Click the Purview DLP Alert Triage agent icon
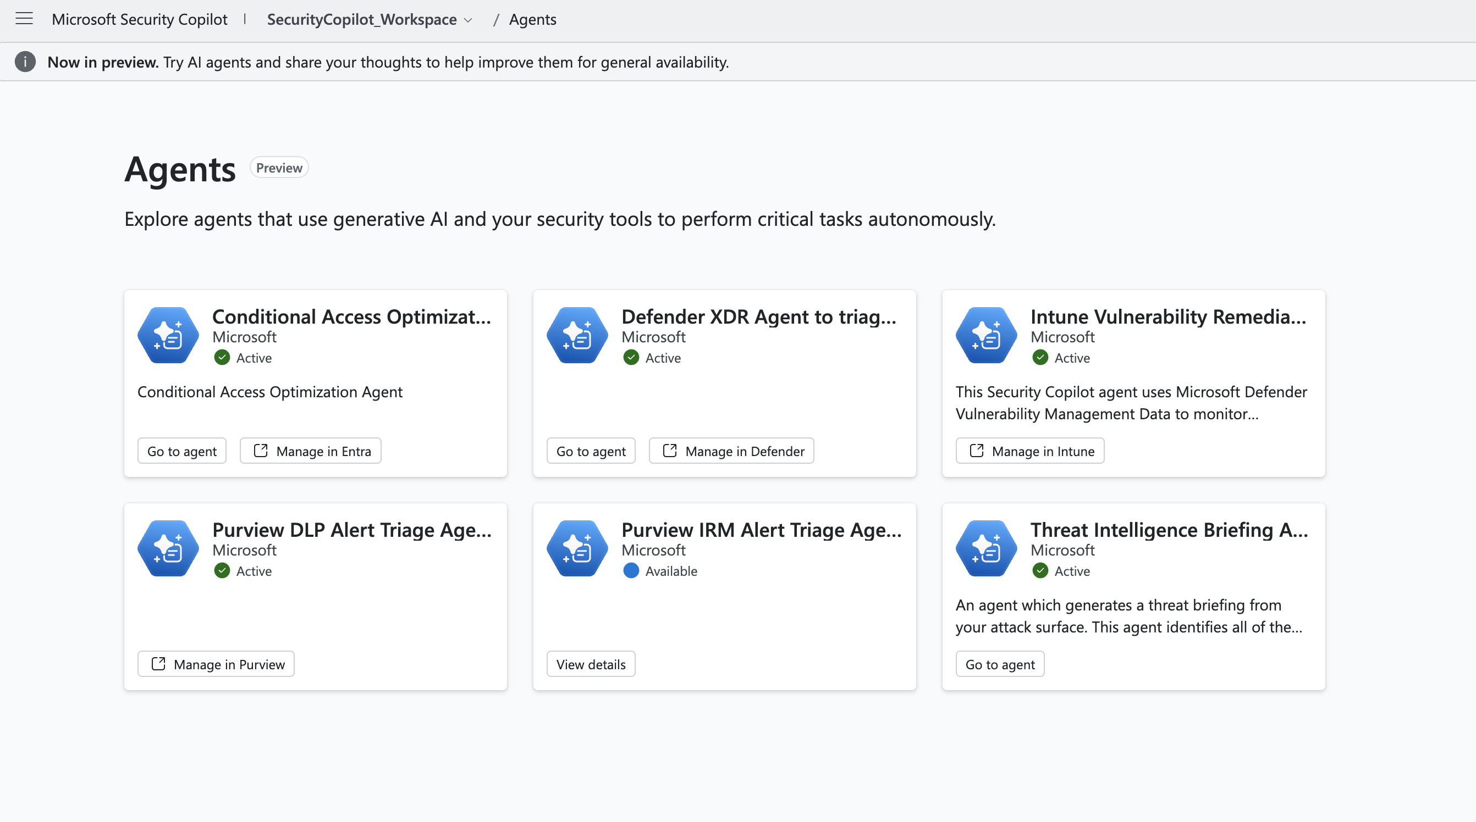The image size is (1476, 822). click(x=168, y=548)
